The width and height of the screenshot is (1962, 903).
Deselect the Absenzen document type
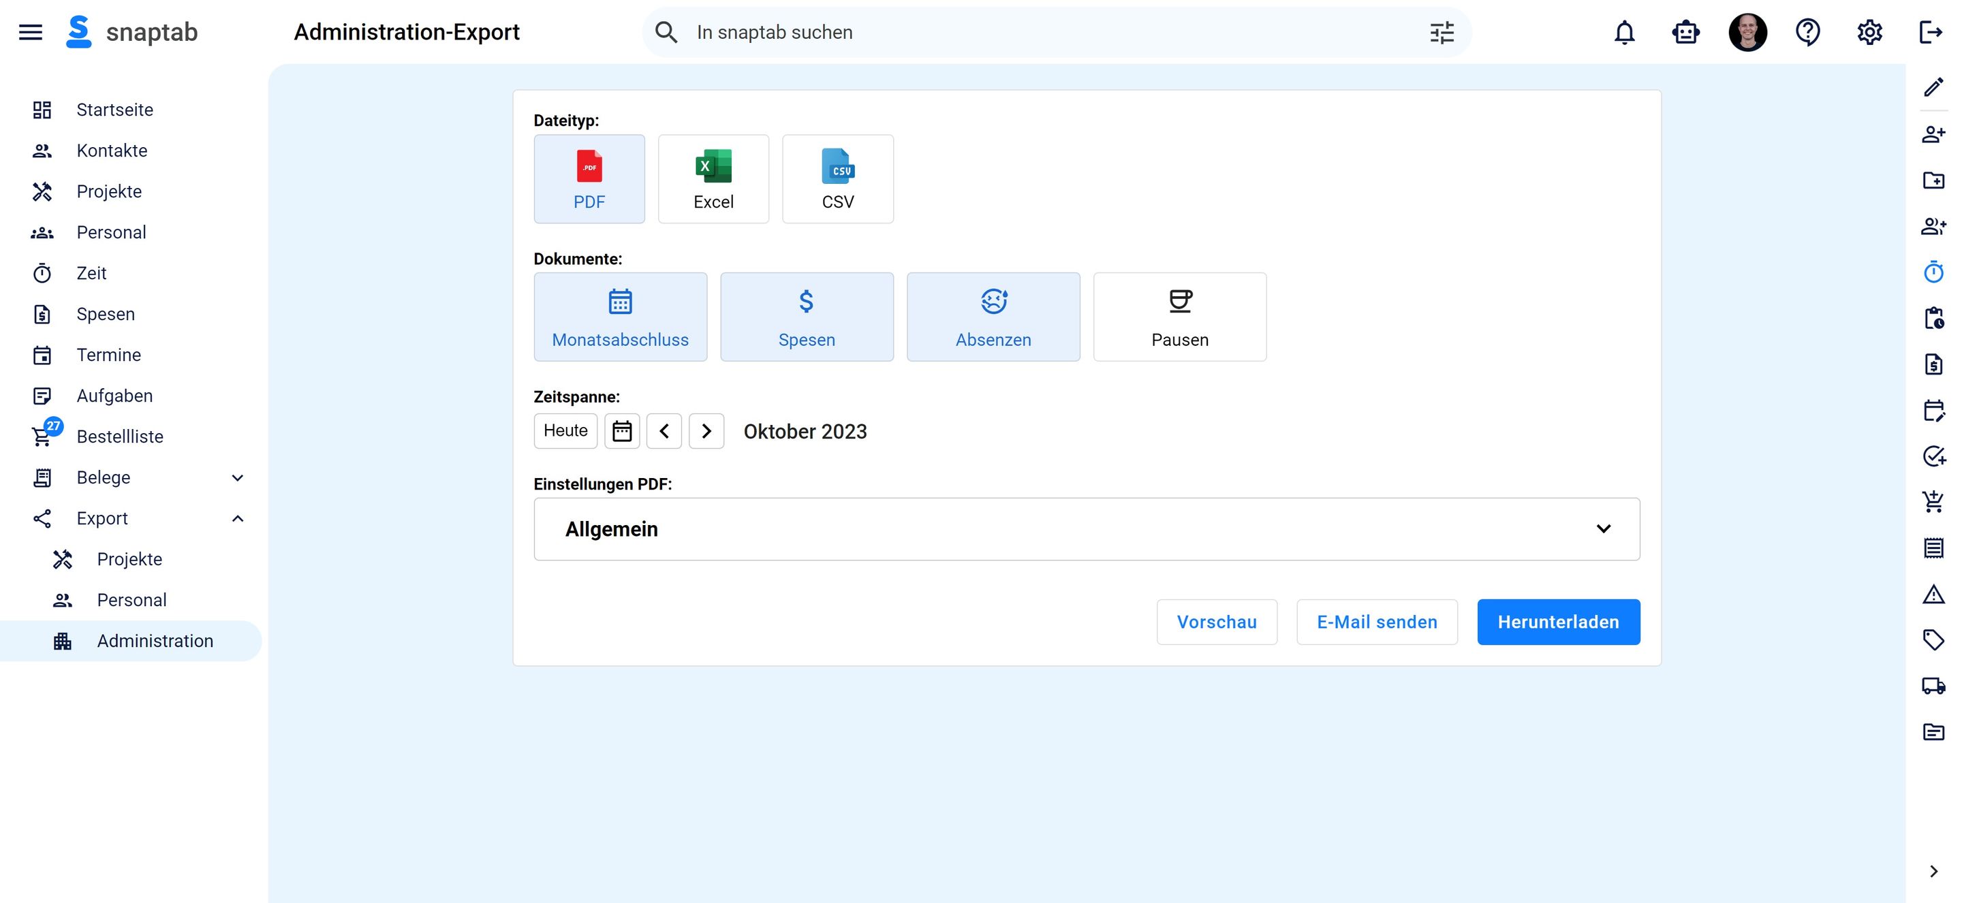[x=993, y=317]
